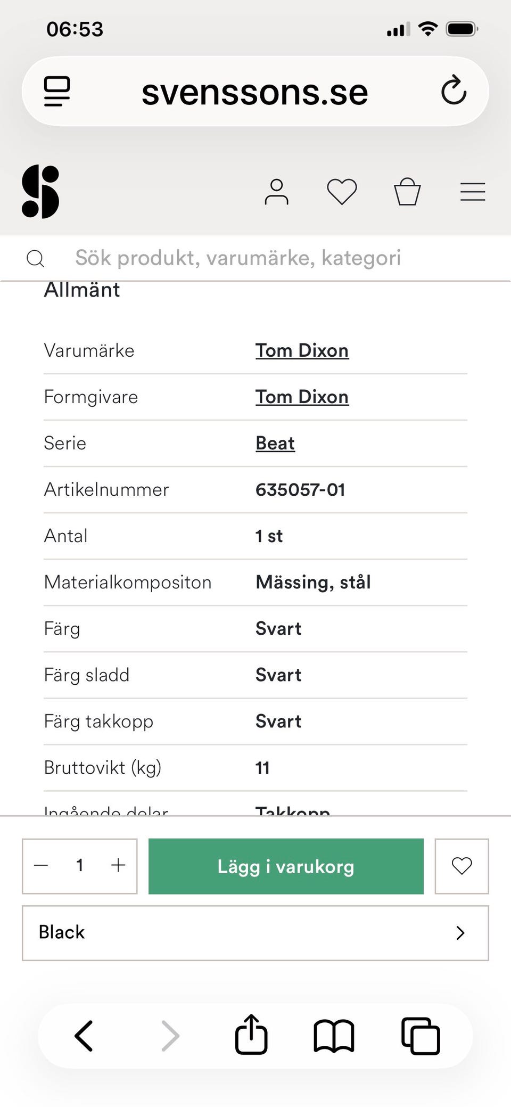511x1107 pixels.
Task: Reload the page in Safari
Action: pyautogui.click(x=454, y=91)
